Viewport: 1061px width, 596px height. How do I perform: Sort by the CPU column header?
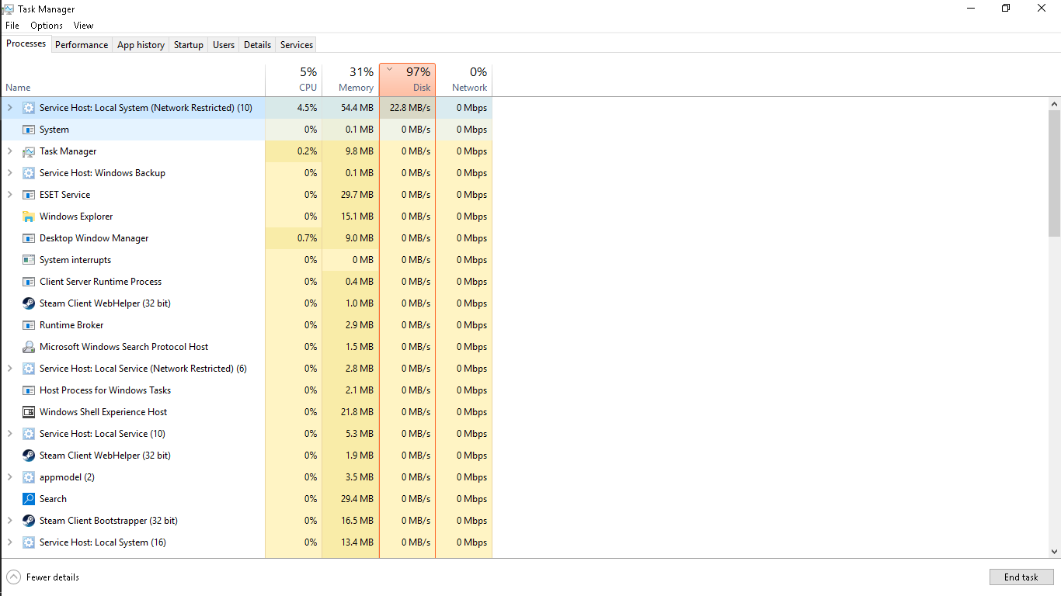pos(294,80)
